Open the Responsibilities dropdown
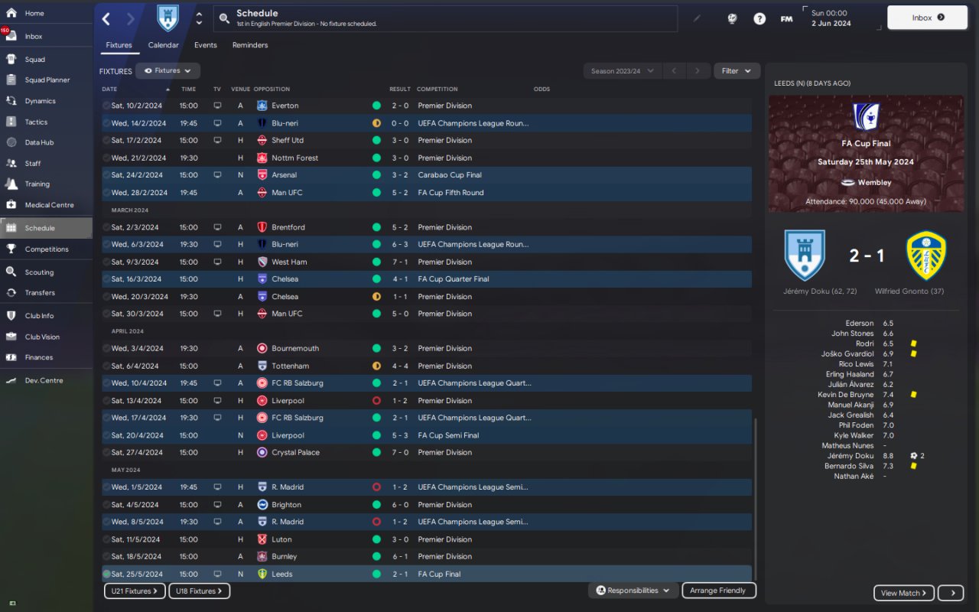The image size is (979, 612). [x=633, y=591]
